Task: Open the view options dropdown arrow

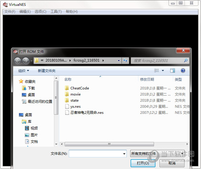Action: tap(163, 71)
